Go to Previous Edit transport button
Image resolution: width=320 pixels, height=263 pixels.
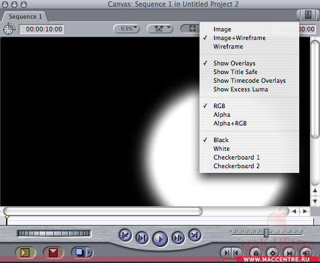click(x=125, y=235)
